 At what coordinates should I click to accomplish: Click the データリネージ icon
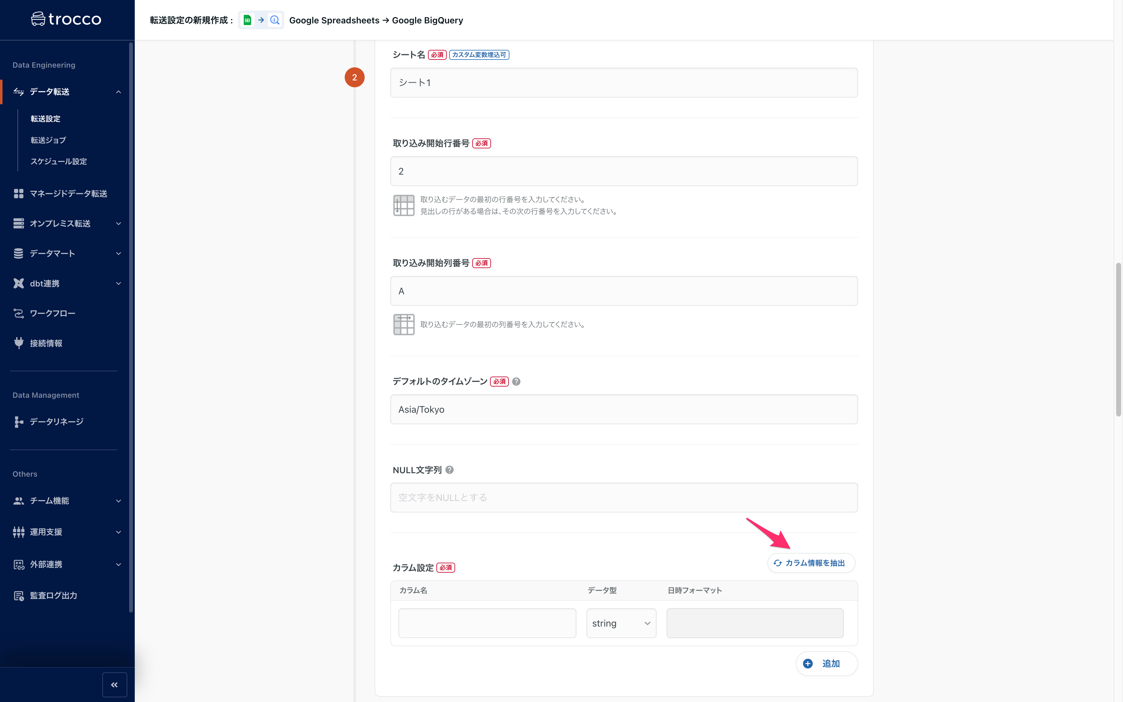coord(19,421)
